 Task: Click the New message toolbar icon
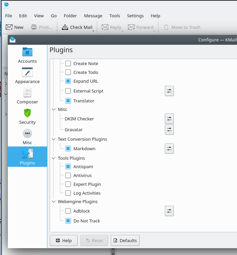9,27
